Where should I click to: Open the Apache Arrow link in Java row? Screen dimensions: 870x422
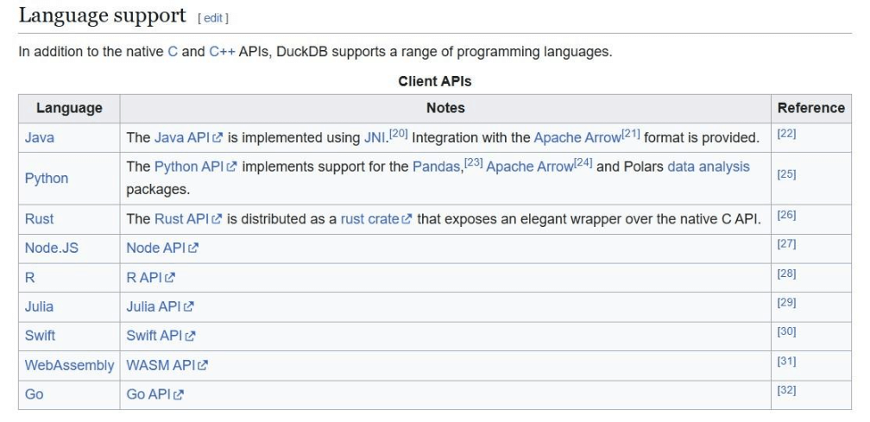pyautogui.click(x=577, y=138)
